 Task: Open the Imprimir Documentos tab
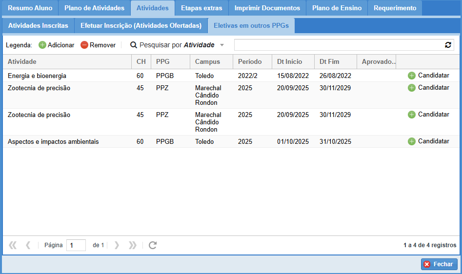[x=267, y=8]
